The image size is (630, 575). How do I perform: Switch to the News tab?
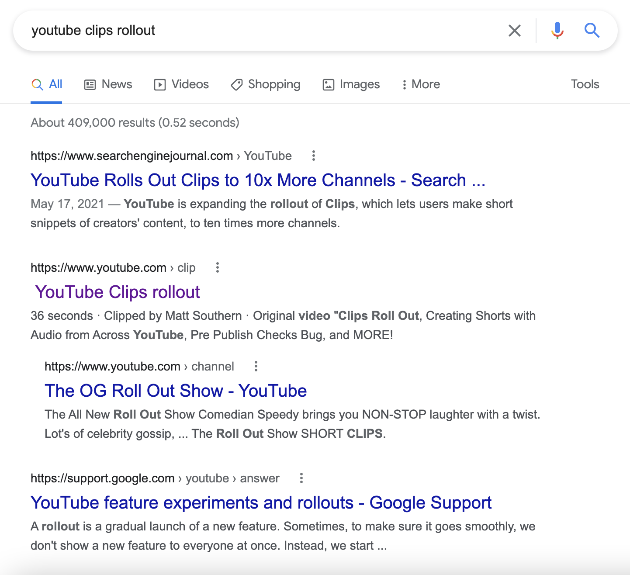pos(108,84)
